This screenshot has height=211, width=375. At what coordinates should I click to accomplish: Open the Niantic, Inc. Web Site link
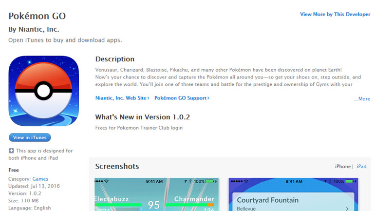tap(122, 98)
